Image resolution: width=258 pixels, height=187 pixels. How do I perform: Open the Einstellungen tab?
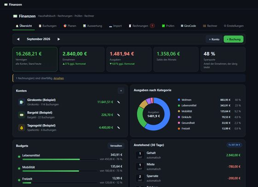tap(234, 26)
